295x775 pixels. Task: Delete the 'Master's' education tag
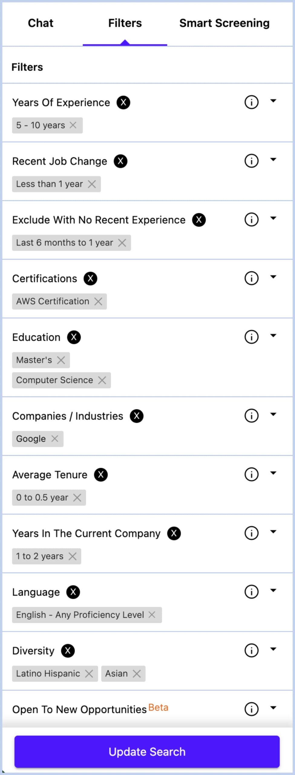click(61, 360)
